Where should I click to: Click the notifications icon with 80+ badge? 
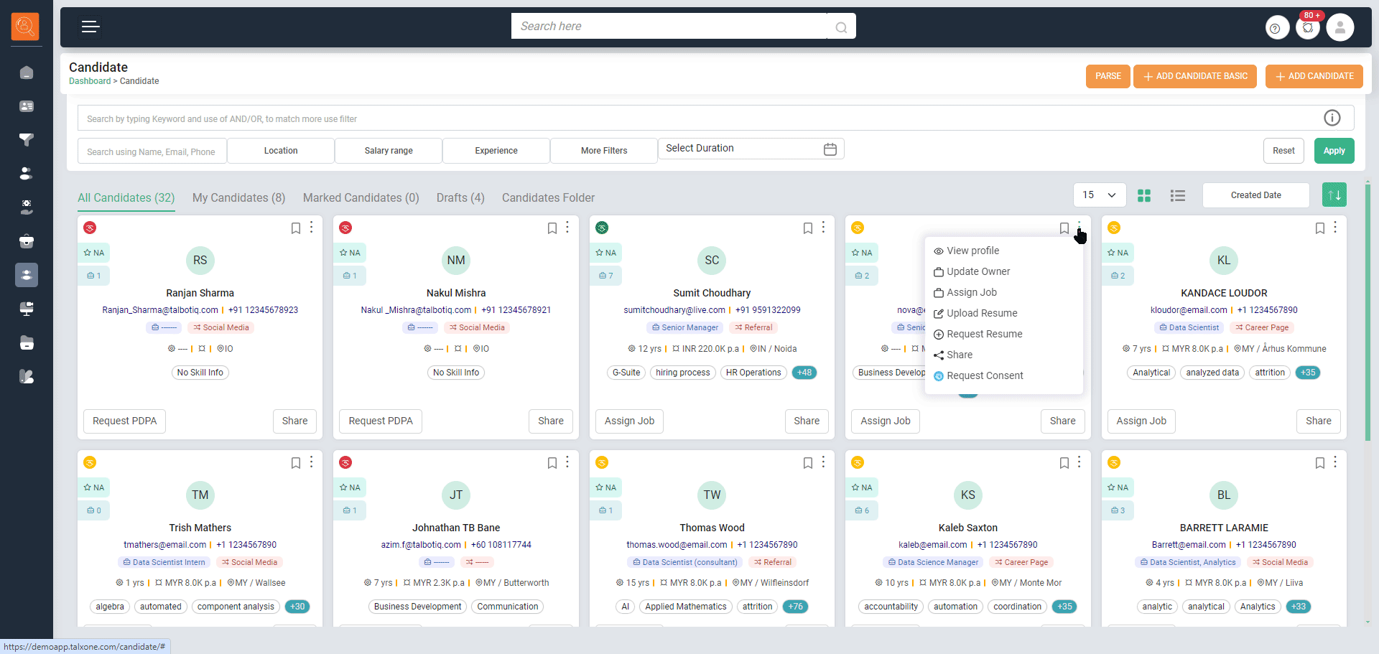tap(1308, 28)
